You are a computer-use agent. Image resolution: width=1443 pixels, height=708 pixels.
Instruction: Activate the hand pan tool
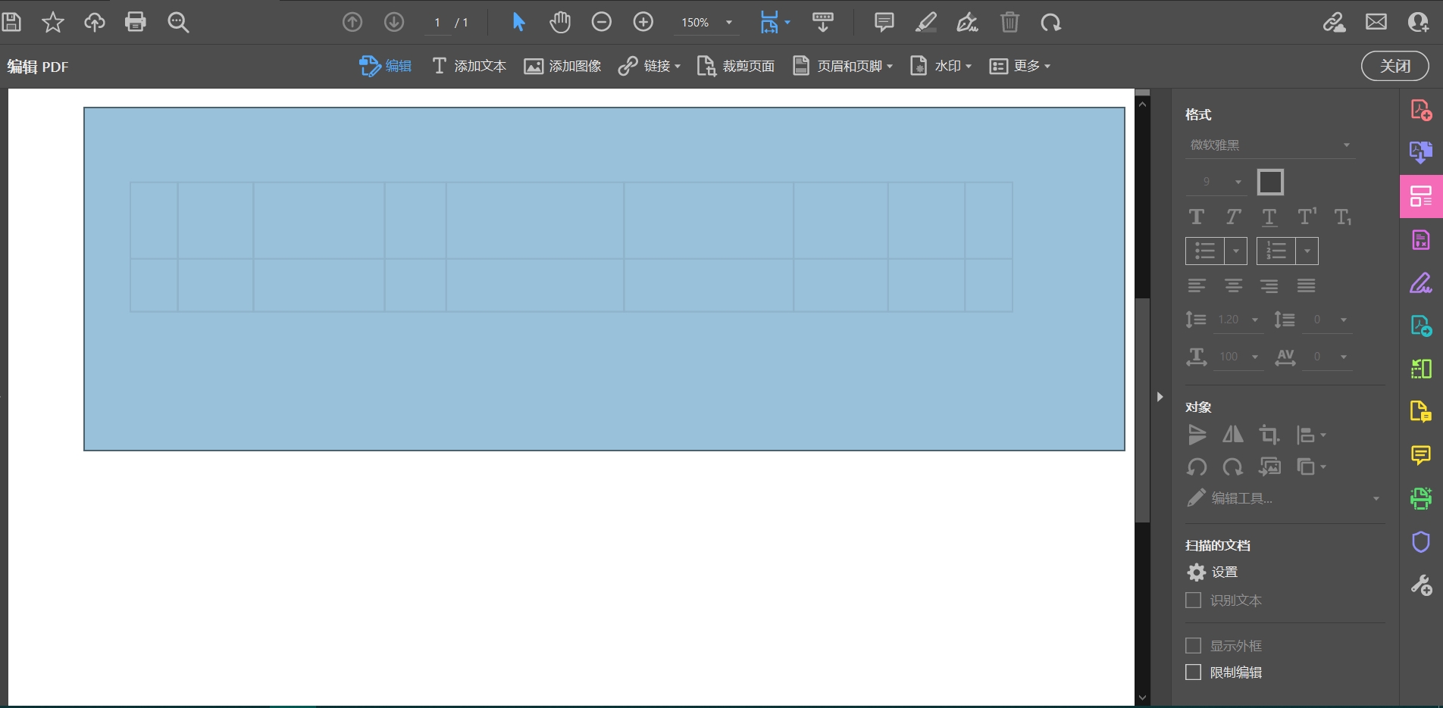(560, 22)
